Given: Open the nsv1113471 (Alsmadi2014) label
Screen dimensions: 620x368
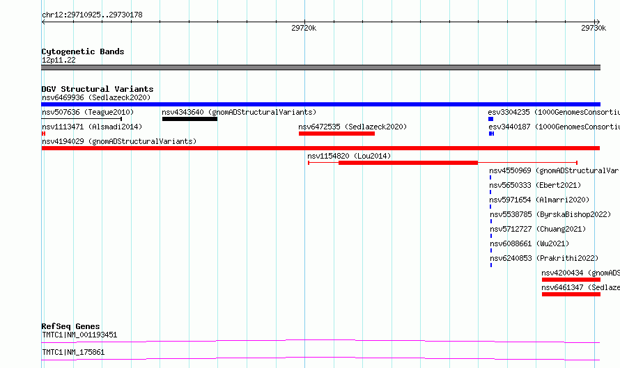Looking at the screenshot, I should click(x=92, y=127).
